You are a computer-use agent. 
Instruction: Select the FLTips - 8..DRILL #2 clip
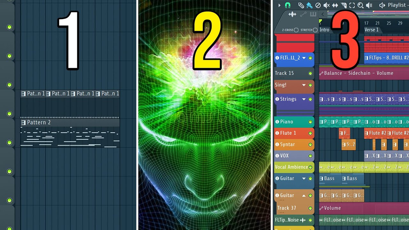pyautogui.click(x=387, y=58)
